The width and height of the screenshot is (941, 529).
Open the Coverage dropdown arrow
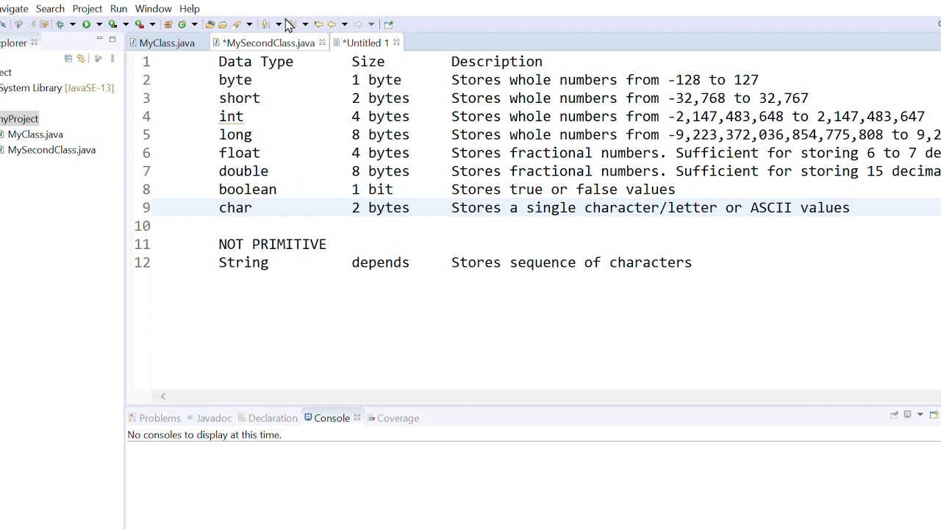click(126, 24)
